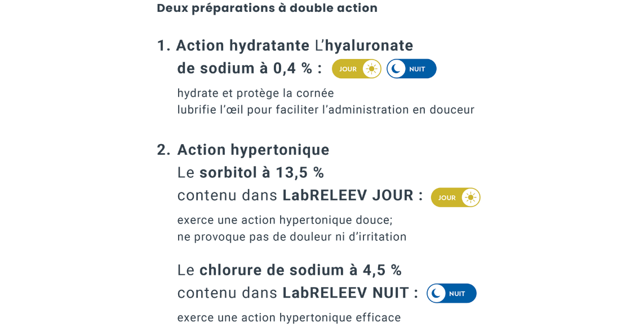Click 'ne provoque pas de douleur ni d'irritation'
The image size is (639, 327).
pyautogui.click(x=292, y=237)
